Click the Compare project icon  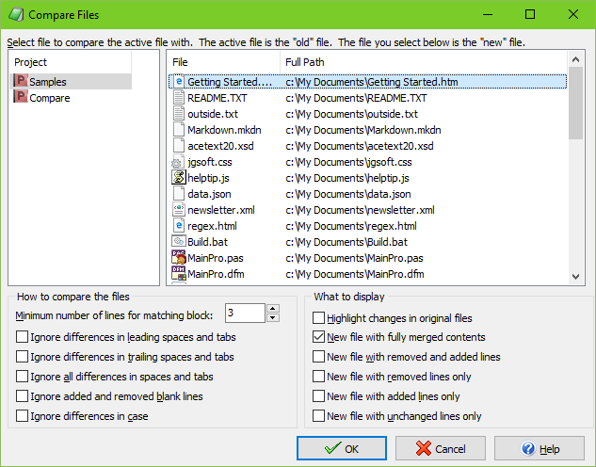(21, 97)
